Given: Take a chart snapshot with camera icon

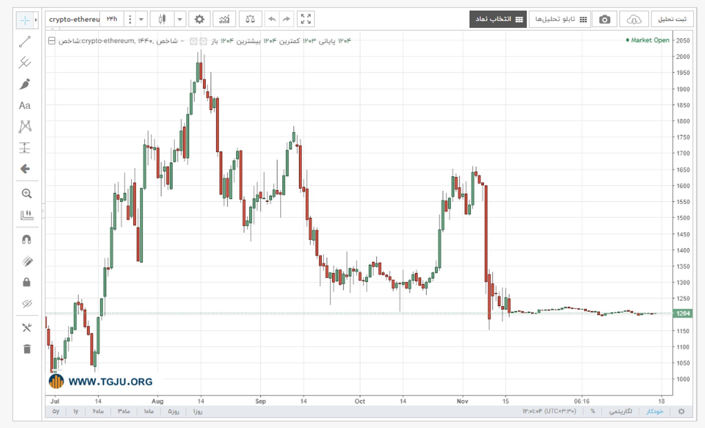Looking at the screenshot, I should click(x=604, y=19).
